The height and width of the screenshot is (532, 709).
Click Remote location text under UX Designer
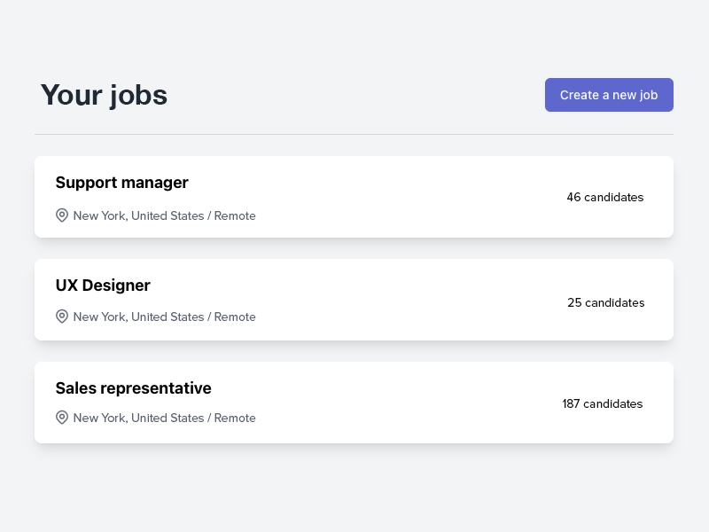235,317
